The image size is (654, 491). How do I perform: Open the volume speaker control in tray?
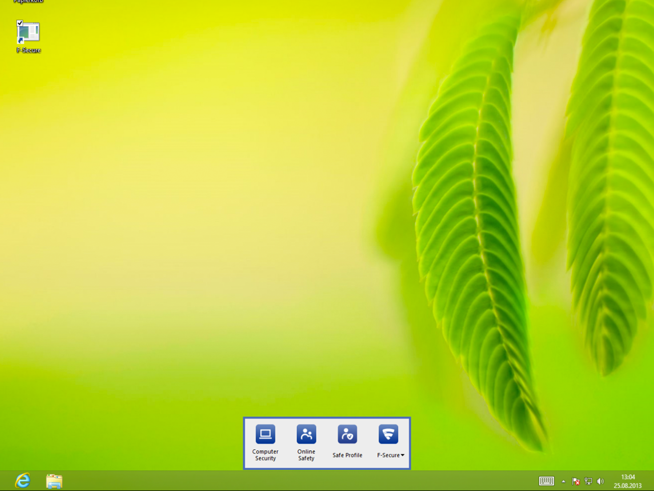pos(600,482)
